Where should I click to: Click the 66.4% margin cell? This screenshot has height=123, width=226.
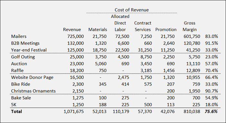pos(212,77)
